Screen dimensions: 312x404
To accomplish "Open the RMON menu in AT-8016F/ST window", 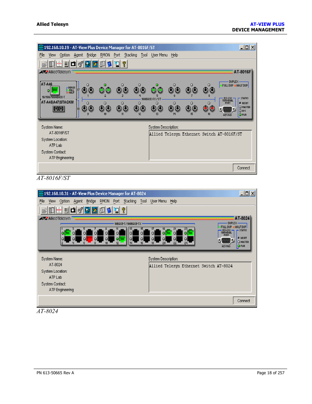I will coord(105,55).
